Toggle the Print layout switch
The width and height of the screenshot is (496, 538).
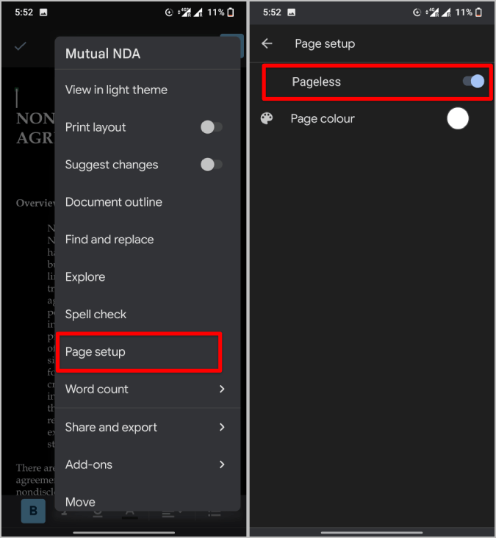[212, 127]
